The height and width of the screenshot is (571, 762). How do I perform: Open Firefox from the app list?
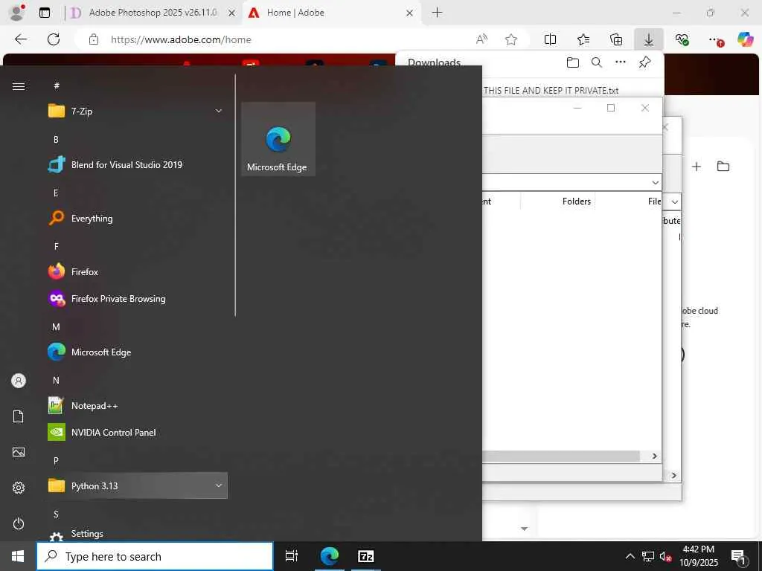coord(135,271)
